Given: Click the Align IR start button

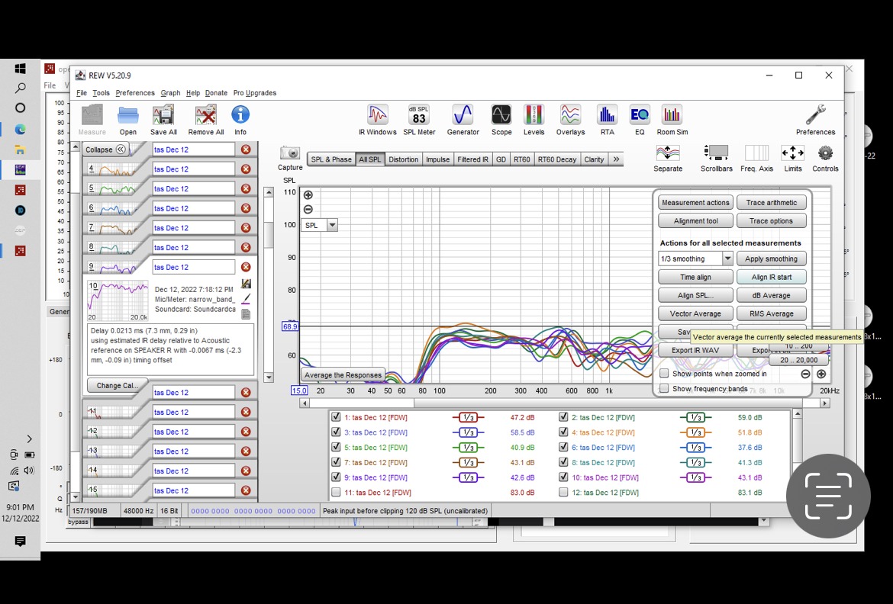Looking at the screenshot, I should [x=771, y=278].
